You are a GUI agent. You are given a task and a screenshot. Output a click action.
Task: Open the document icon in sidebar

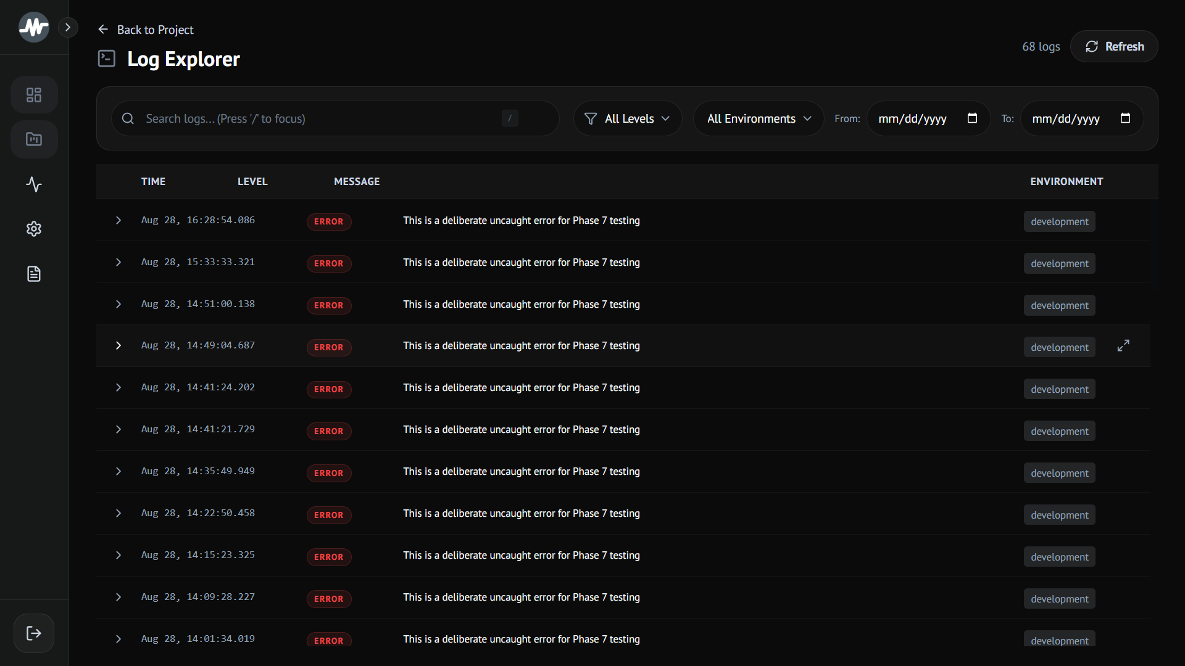[34, 274]
